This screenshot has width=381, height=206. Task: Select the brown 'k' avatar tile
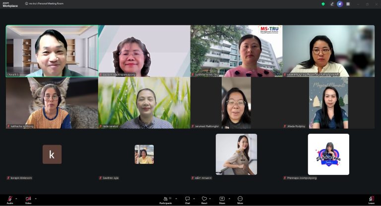point(52,154)
